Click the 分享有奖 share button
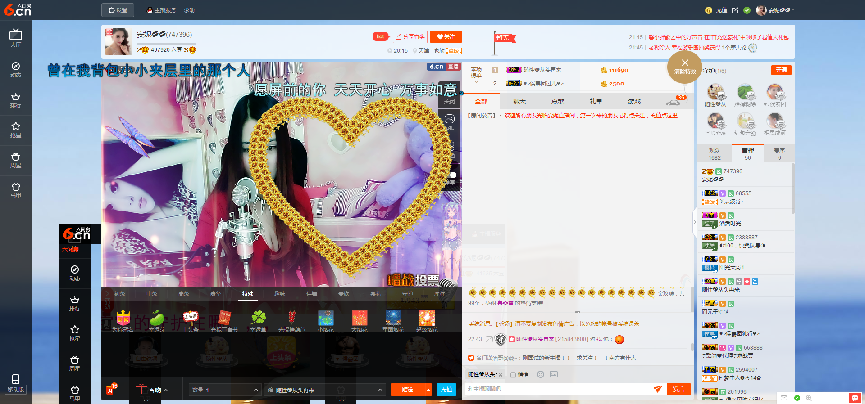Image resolution: width=865 pixels, height=404 pixels. [x=410, y=37]
